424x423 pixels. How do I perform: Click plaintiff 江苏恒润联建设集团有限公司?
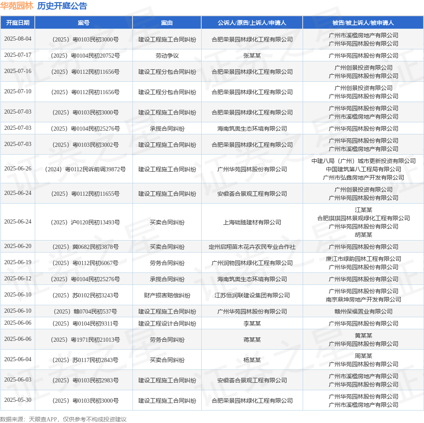(252, 295)
